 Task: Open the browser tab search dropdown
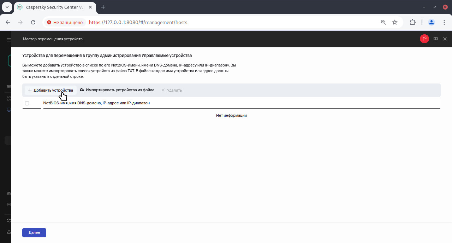click(7, 7)
